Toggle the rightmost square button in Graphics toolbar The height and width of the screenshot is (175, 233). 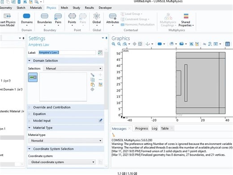click(228, 44)
